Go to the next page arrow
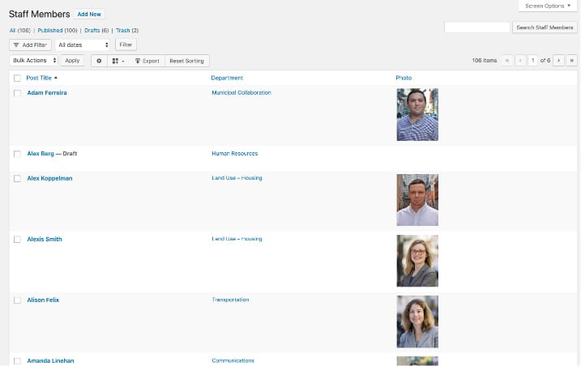The width and height of the screenshot is (581, 366). click(x=558, y=61)
